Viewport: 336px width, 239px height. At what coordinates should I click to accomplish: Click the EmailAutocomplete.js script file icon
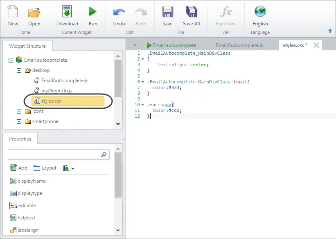(x=37, y=80)
